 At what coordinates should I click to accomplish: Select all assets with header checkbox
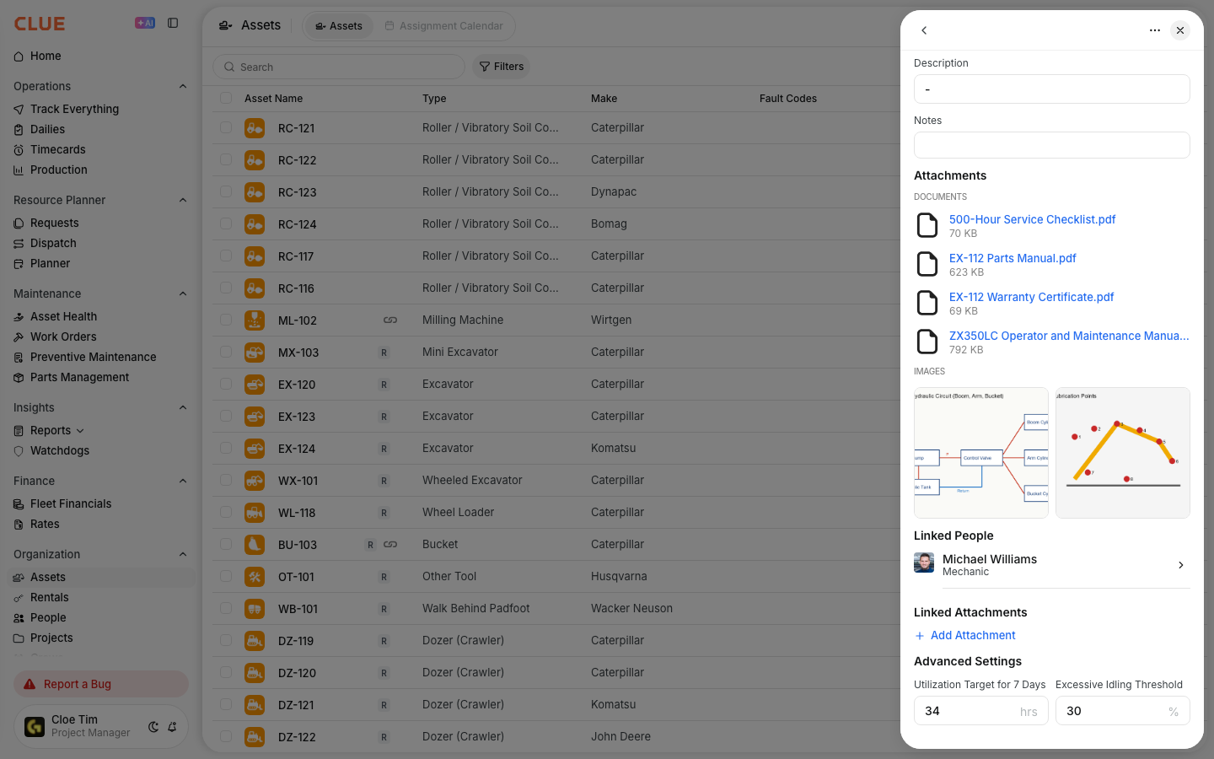click(x=226, y=98)
